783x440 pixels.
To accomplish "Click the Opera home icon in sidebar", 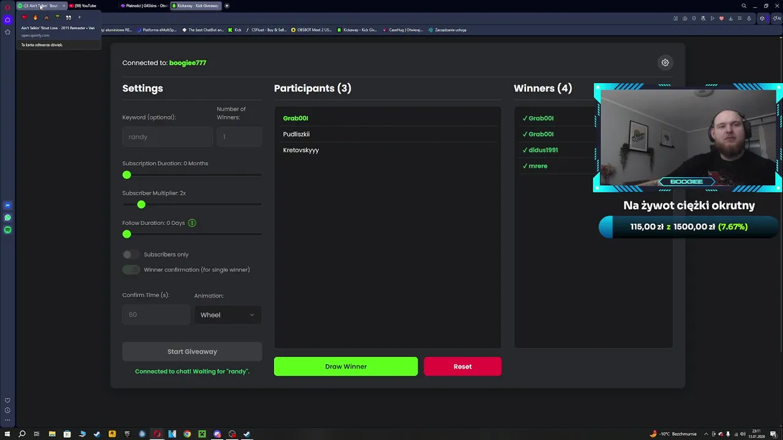I will pyautogui.click(x=7, y=20).
